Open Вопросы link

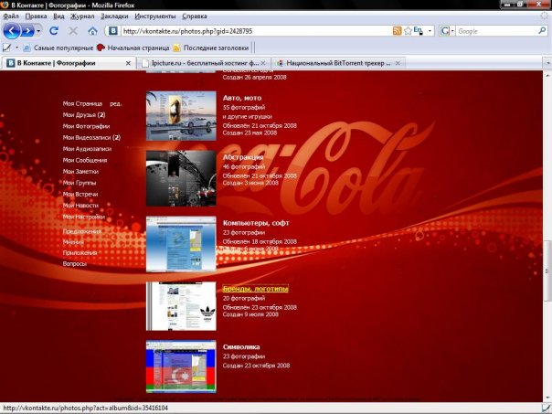point(75,264)
